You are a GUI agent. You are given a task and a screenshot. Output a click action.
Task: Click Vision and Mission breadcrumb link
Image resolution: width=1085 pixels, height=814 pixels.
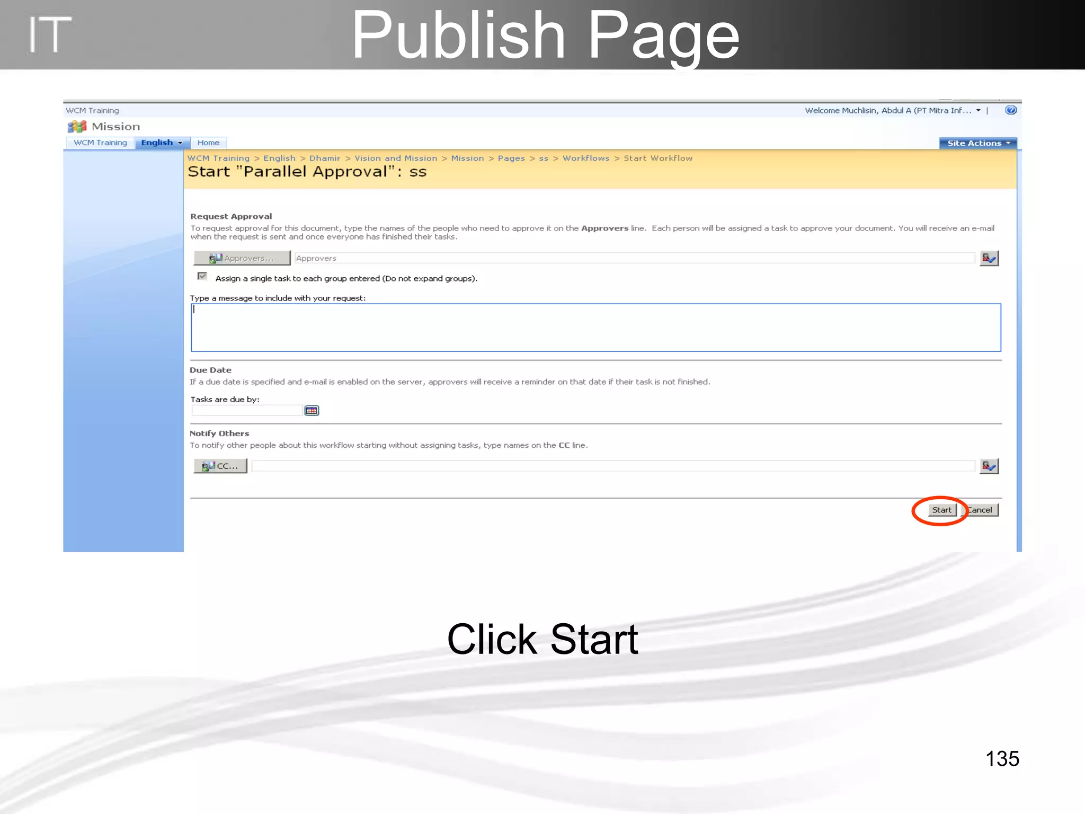coord(396,158)
